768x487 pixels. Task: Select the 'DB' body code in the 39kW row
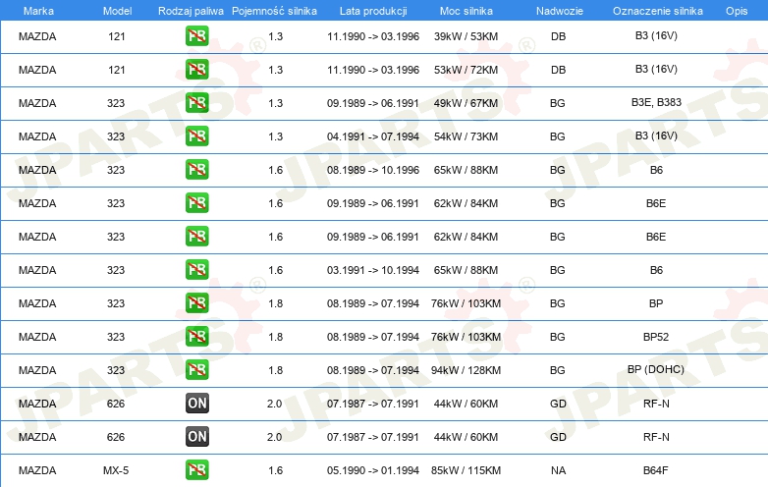pyautogui.click(x=558, y=36)
